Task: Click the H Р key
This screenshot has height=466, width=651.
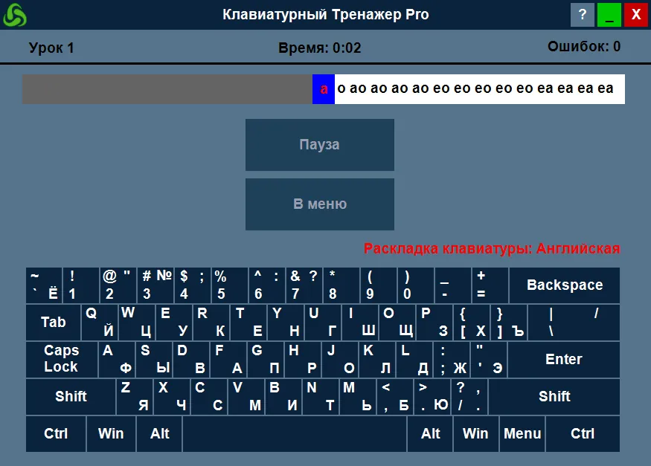Action: point(303,359)
